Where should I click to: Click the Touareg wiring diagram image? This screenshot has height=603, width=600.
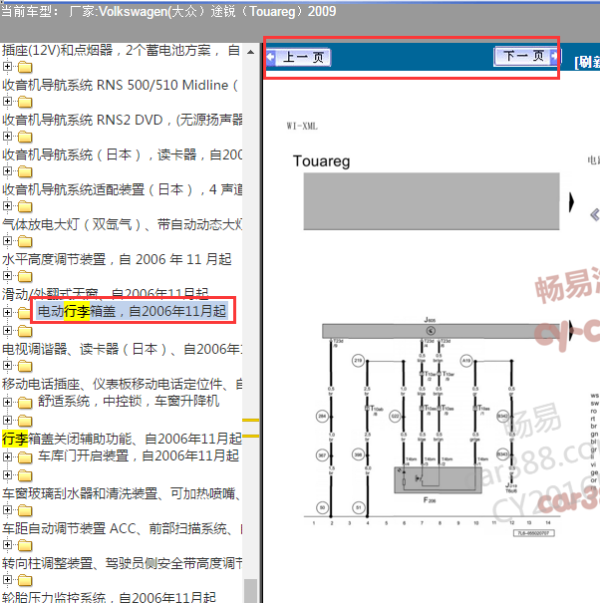[x=432, y=427]
